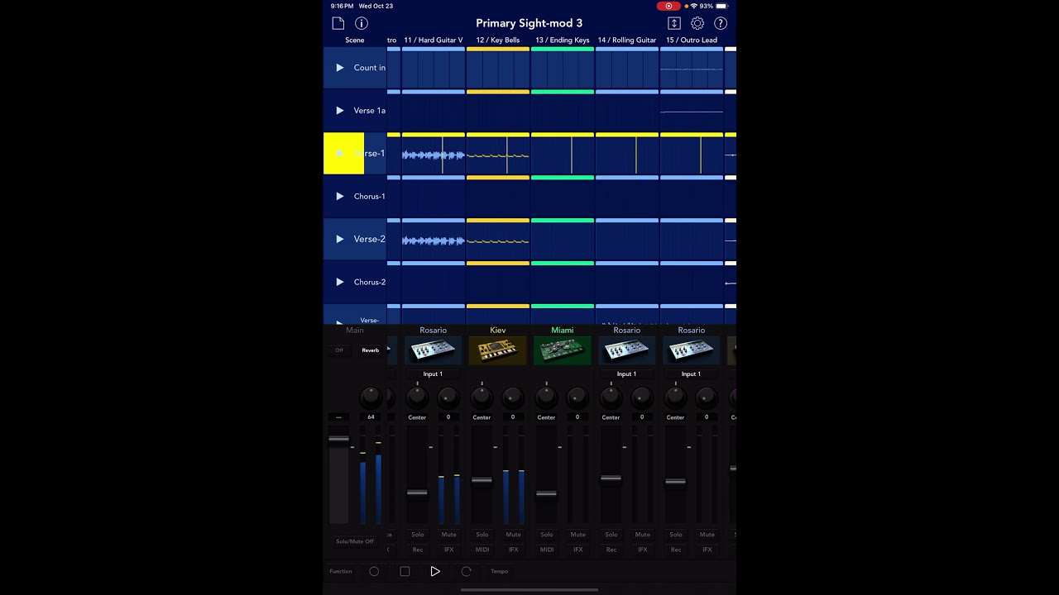Open the Main Reverb effect selector

point(370,350)
